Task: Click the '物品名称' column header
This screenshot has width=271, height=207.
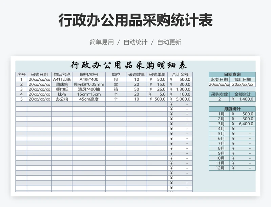Action: [x=62, y=75]
